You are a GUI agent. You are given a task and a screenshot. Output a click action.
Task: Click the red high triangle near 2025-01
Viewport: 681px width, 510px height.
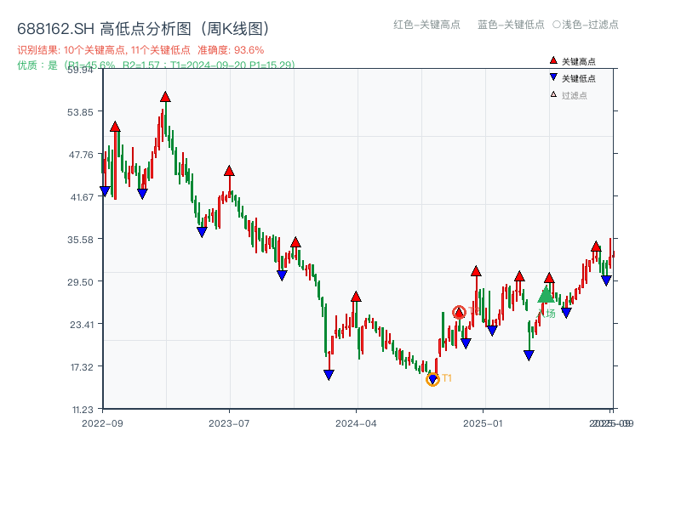(478, 272)
